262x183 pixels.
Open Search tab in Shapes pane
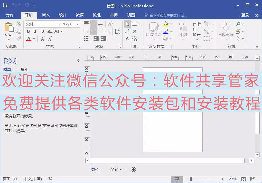pyautogui.click(x=24, y=69)
